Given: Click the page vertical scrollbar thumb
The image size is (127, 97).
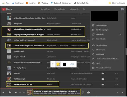Looking at the screenshot, I should 126,52.
